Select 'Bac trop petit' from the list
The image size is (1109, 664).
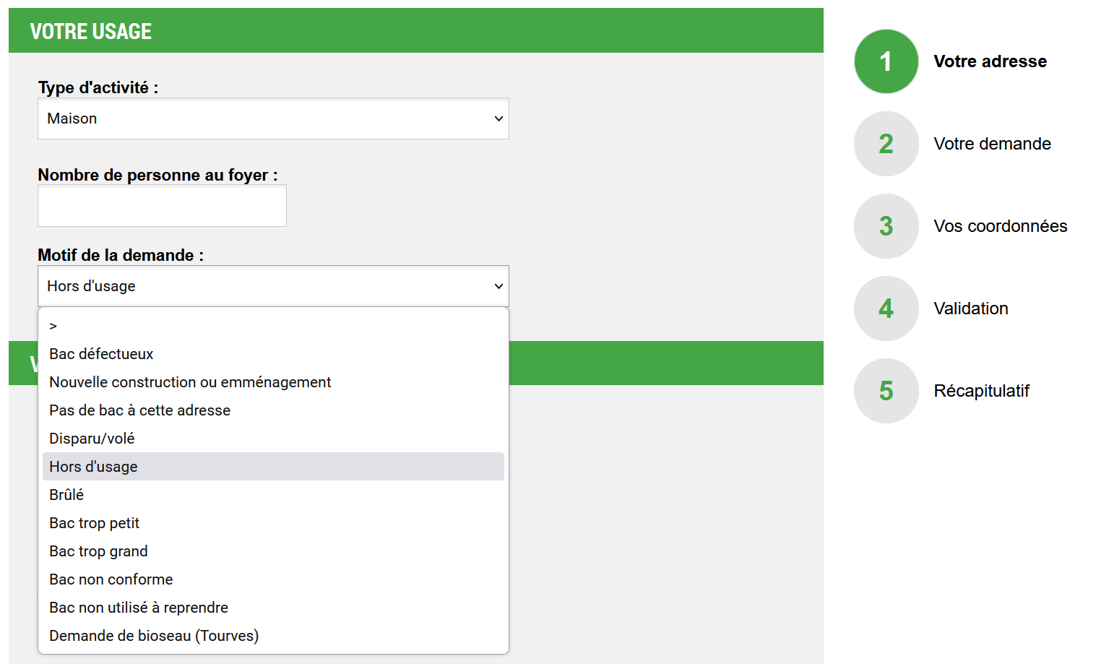[x=94, y=523]
